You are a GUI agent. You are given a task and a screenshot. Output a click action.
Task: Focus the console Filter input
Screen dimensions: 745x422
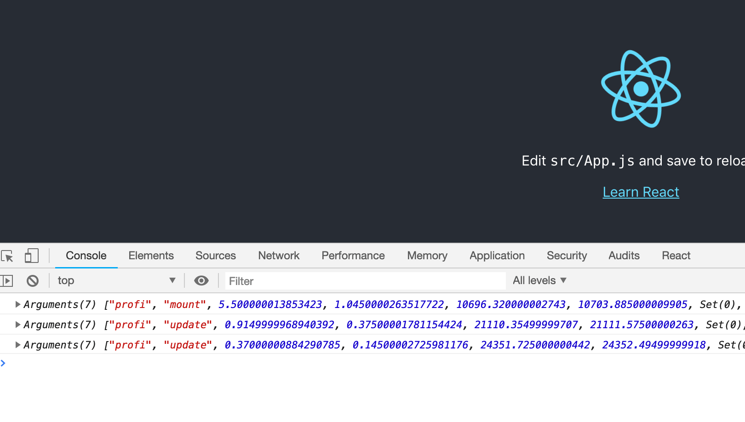(x=365, y=281)
